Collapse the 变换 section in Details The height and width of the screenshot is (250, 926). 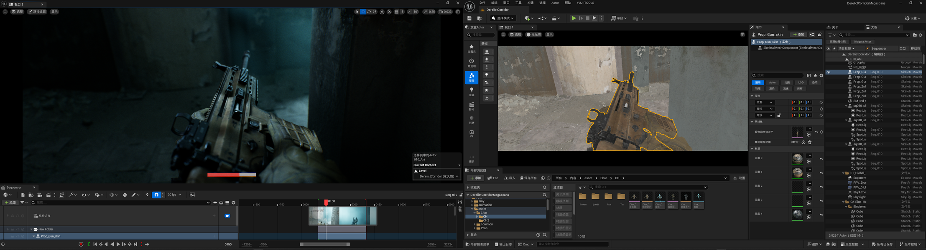coord(752,96)
